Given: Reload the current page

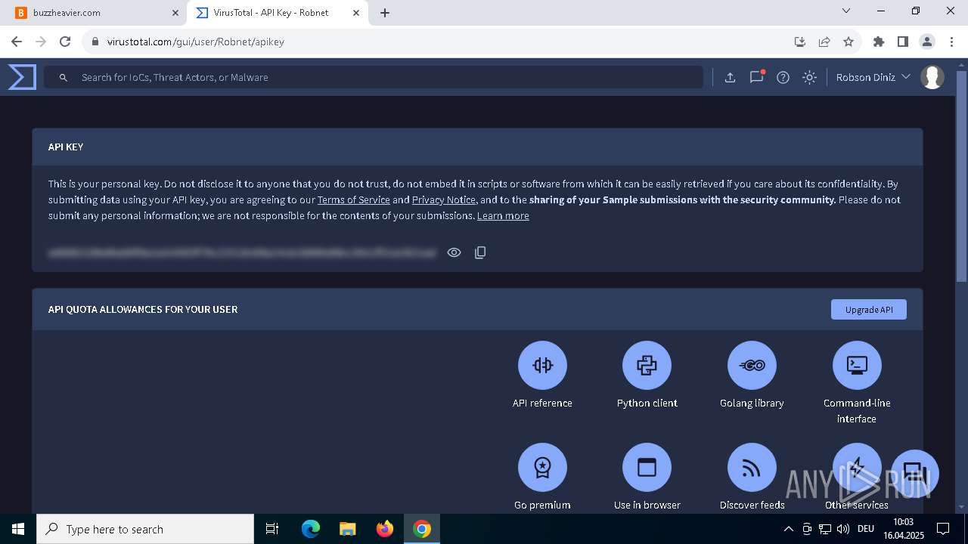Looking at the screenshot, I should click(x=65, y=42).
